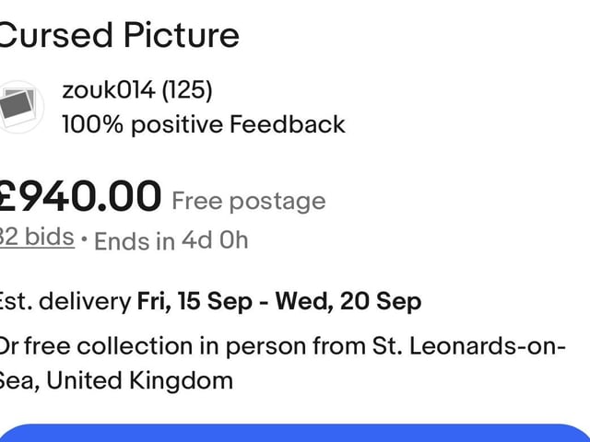This screenshot has height=442, width=590.
Task: Click the Free postage label
Action: click(x=249, y=201)
